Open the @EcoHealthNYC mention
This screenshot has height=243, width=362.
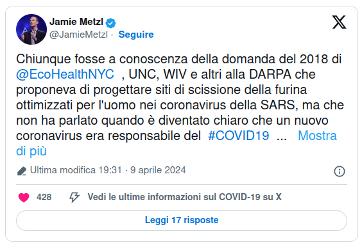click(x=65, y=74)
